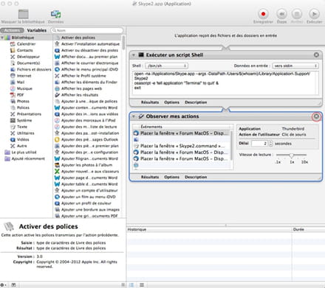325x288 pixels.
Task: Select the Calendrier library category
Action: pyautogui.click(x=27, y=44)
